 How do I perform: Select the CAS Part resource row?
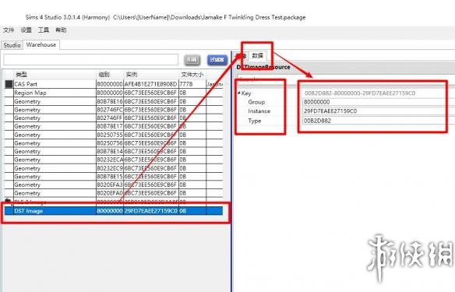click(114, 84)
